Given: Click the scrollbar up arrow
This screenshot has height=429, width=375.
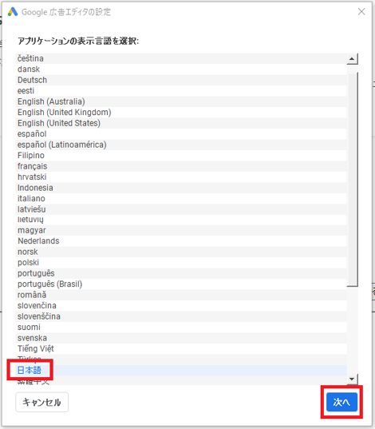Looking at the screenshot, I should 352,59.
